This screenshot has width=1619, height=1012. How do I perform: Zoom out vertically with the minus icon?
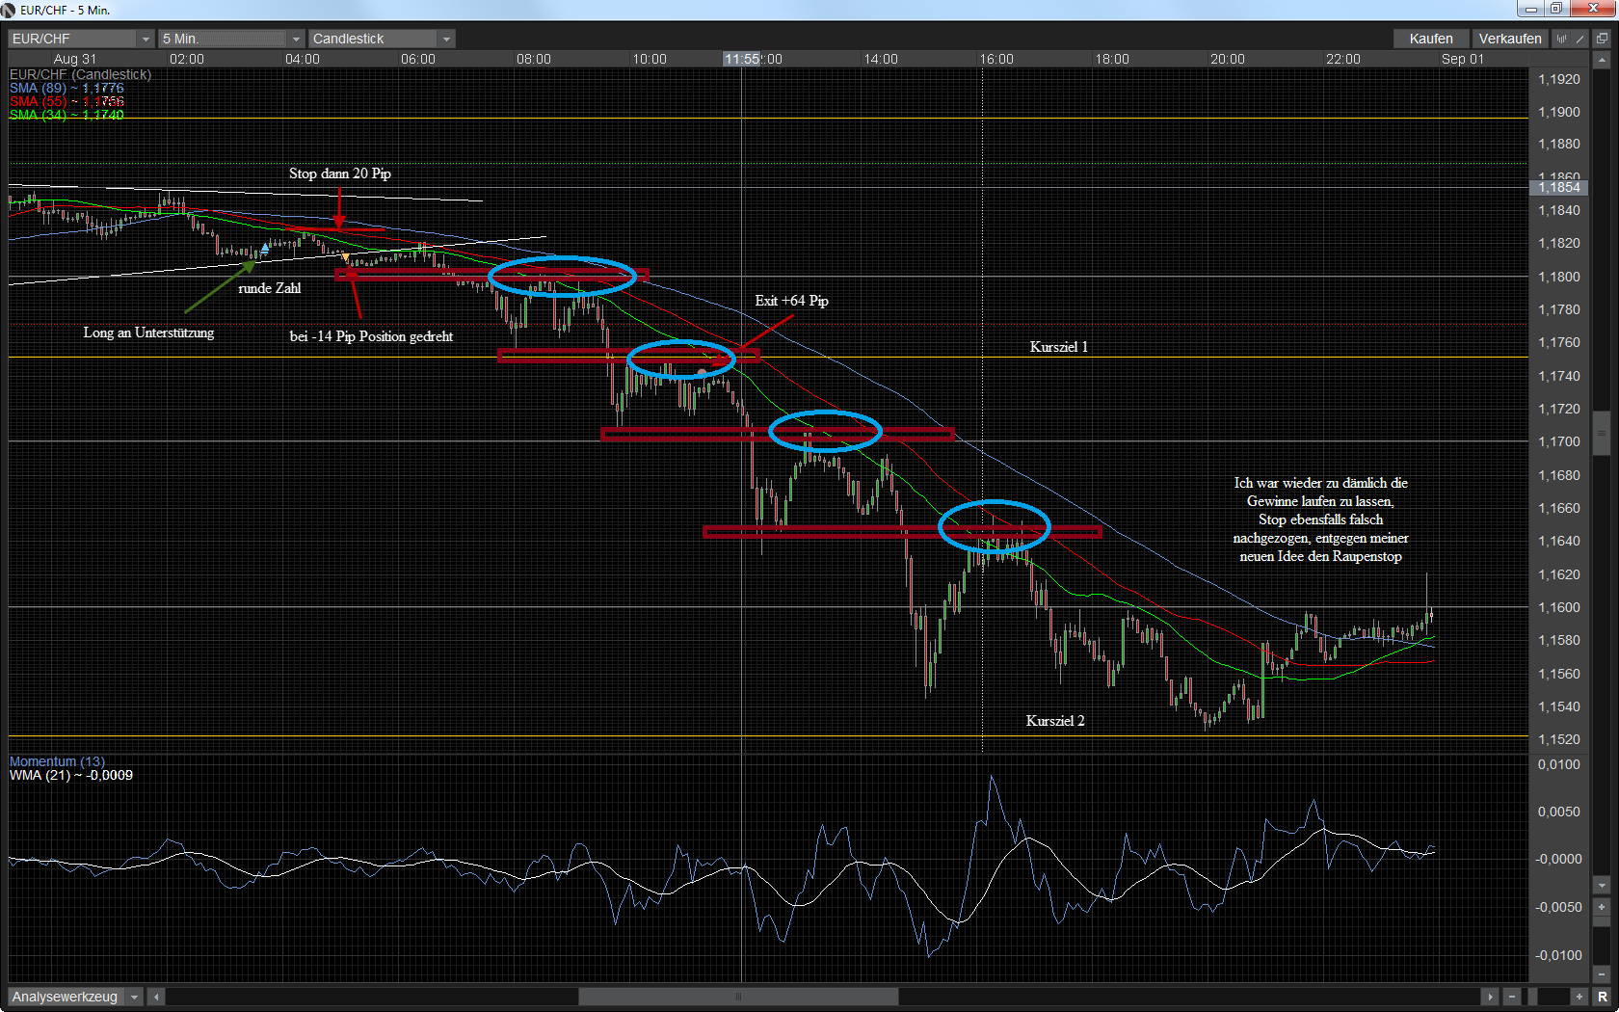pyautogui.click(x=1602, y=974)
